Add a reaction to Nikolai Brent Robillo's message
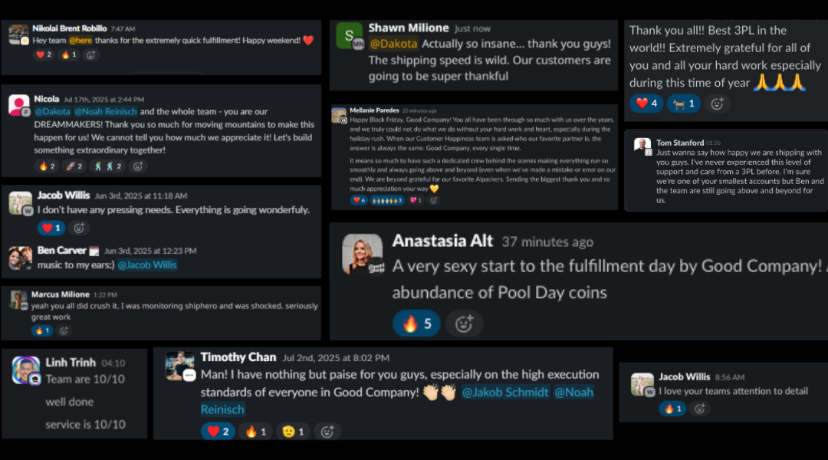 pyautogui.click(x=92, y=54)
